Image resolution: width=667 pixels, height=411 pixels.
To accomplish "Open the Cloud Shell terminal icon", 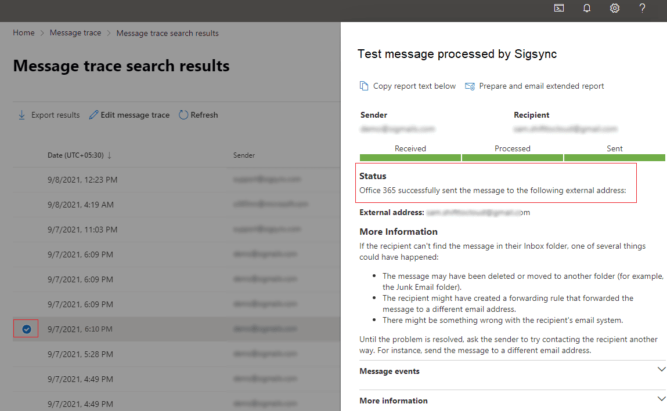I will [559, 8].
